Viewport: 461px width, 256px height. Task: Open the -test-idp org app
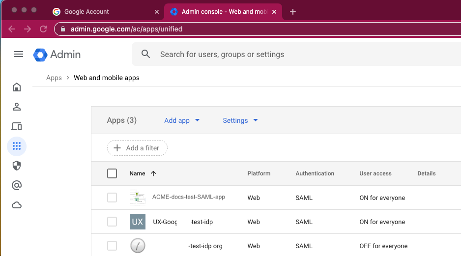(205, 246)
